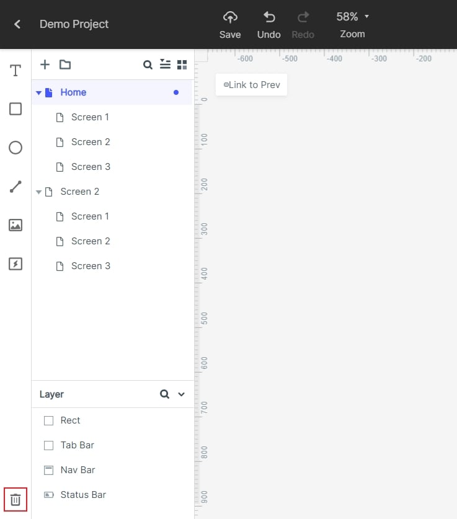Select the Tab Bar layer
The image size is (457, 519).
[x=112, y=445]
